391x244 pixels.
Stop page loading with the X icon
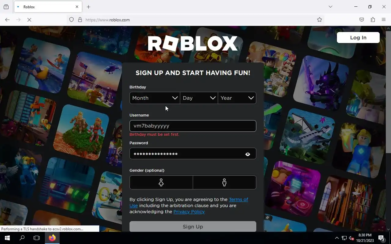pos(29,20)
